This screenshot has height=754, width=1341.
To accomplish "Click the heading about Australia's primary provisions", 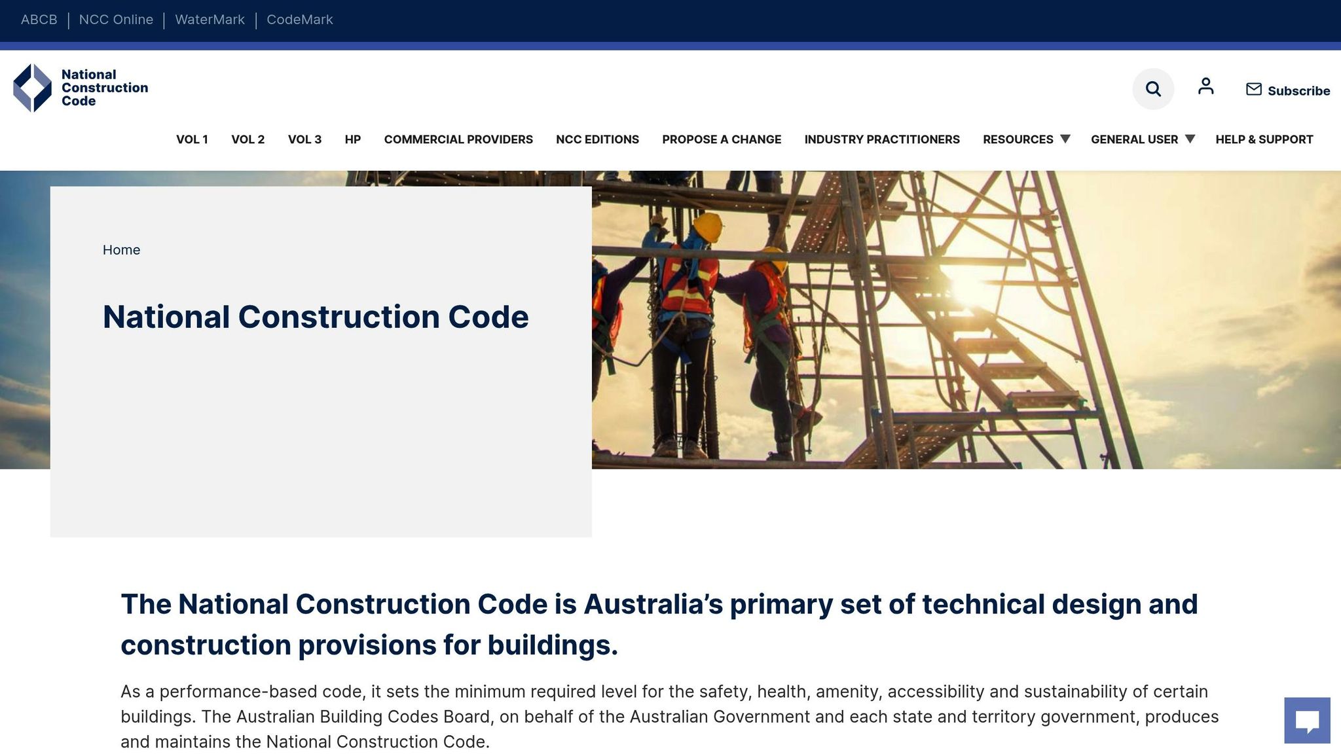I will point(659,624).
